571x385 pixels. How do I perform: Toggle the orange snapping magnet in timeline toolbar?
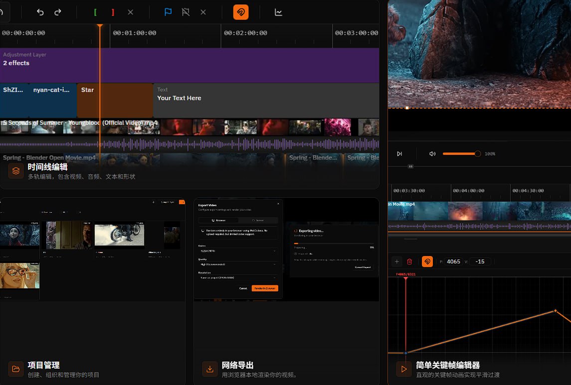241,12
